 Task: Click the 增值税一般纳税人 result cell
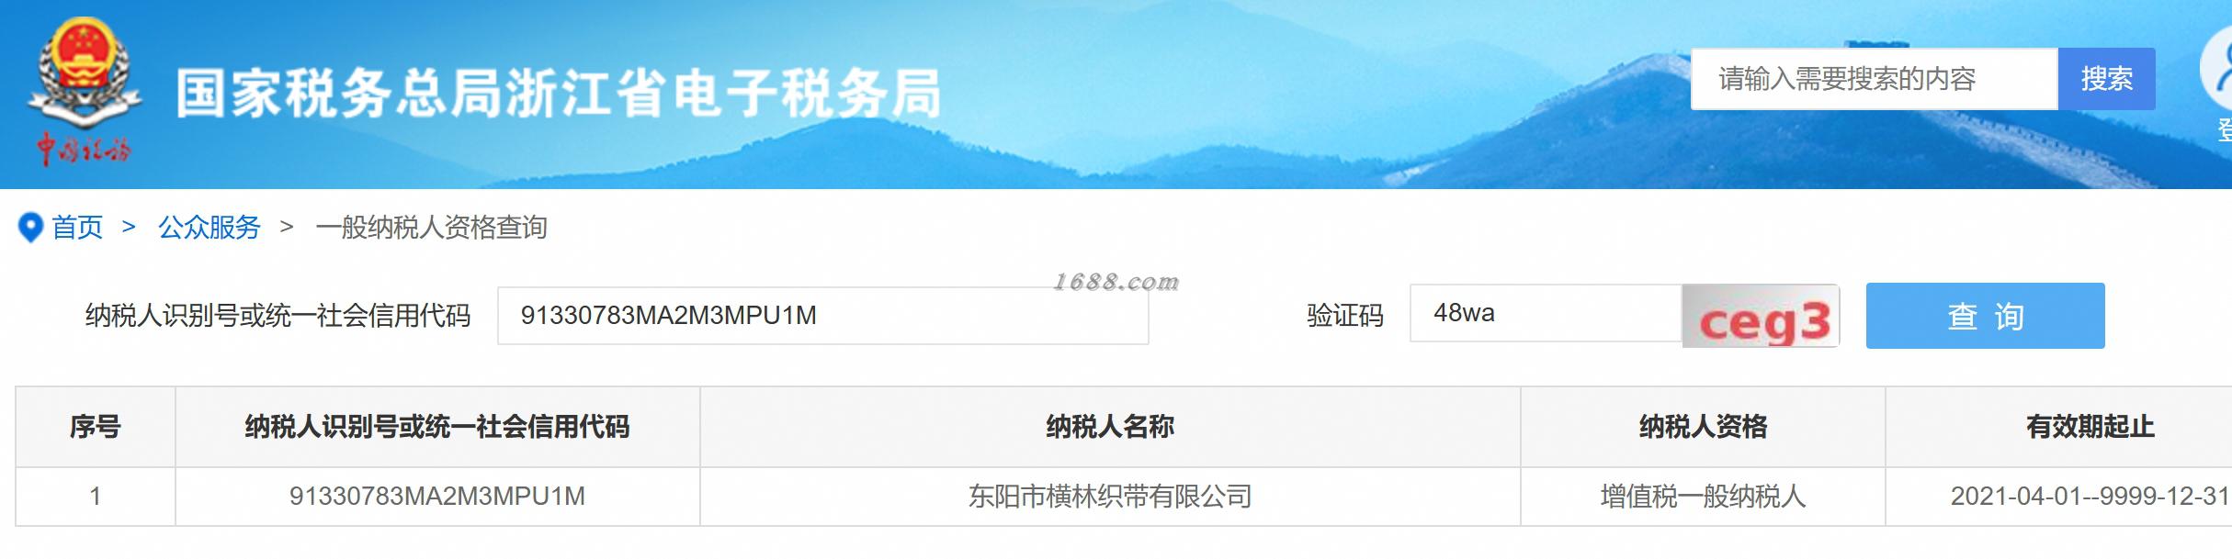[1703, 497]
